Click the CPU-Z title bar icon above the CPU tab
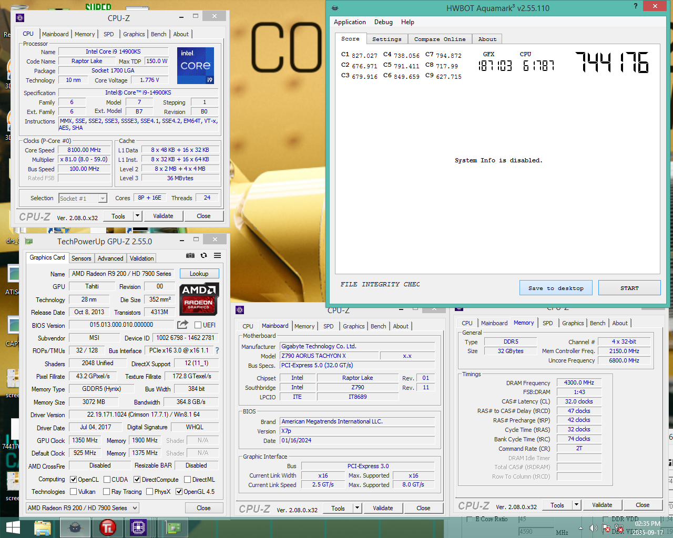Image resolution: width=673 pixels, height=538 pixels. (20, 17)
